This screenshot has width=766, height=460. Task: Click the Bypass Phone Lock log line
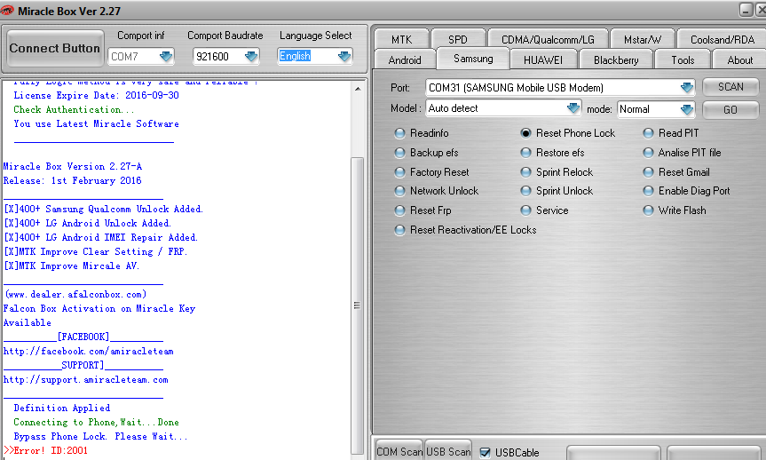coord(100,436)
